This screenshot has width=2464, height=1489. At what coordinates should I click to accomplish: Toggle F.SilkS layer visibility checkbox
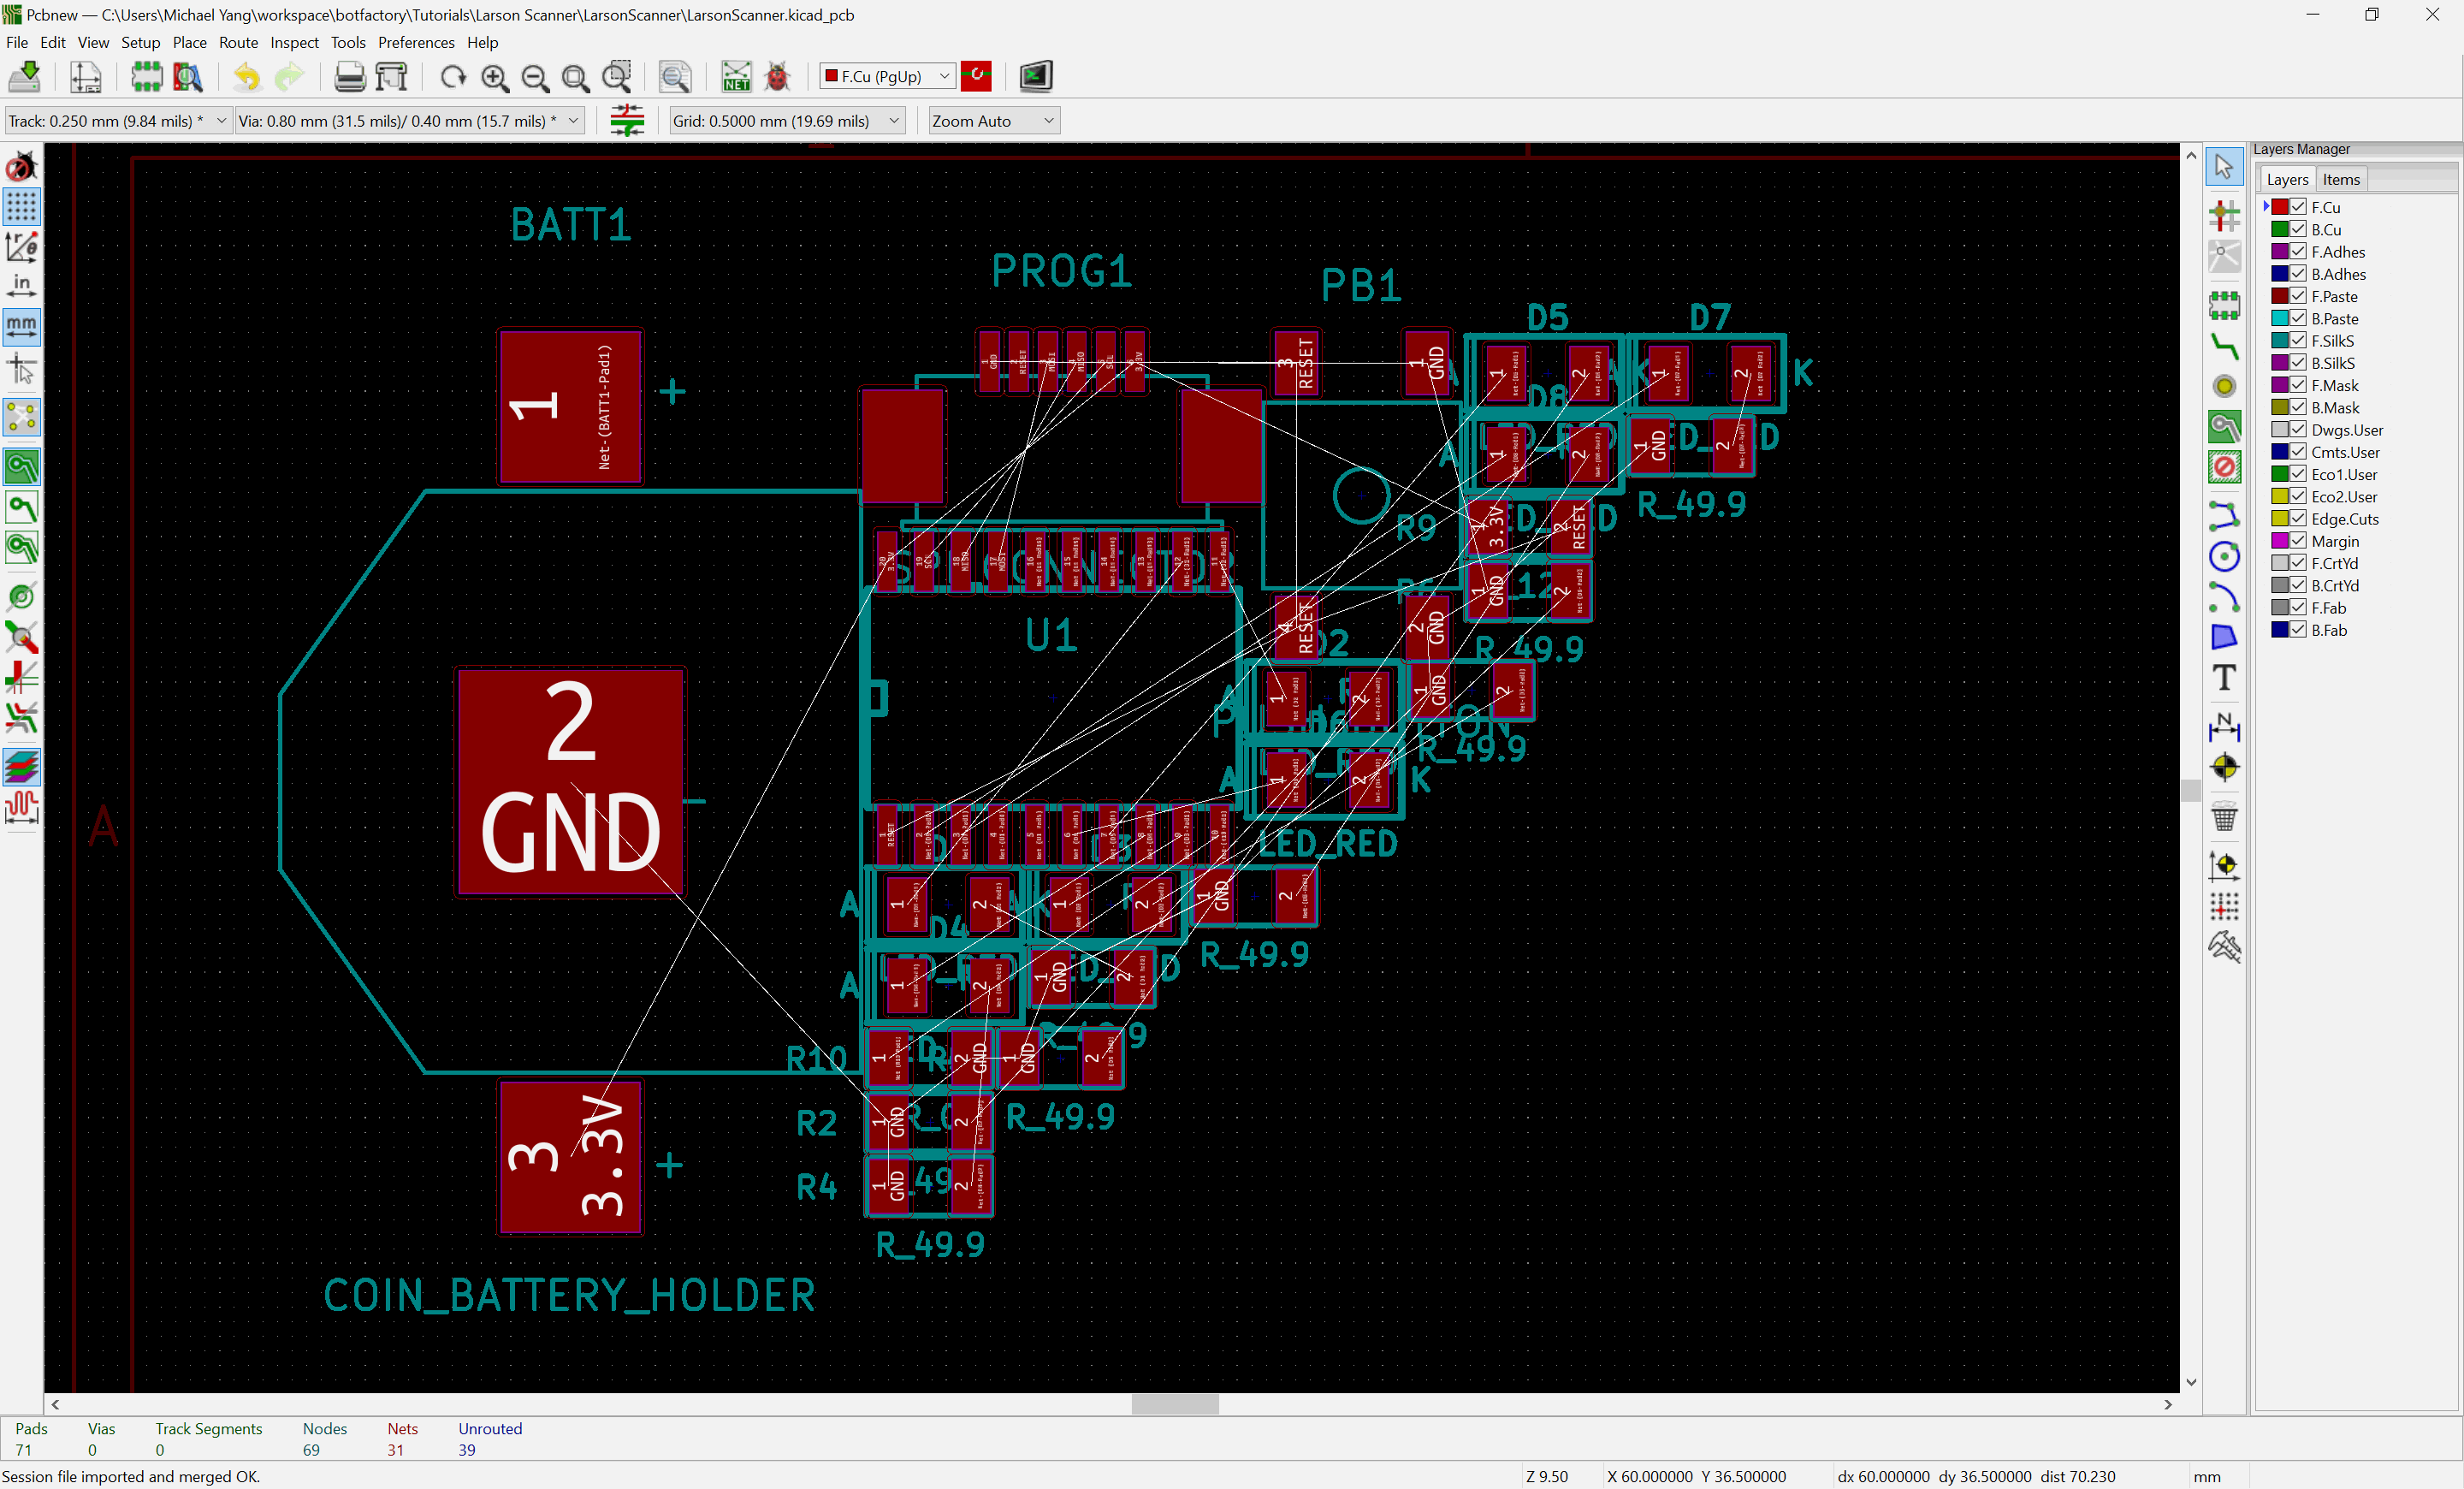tap(2298, 341)
